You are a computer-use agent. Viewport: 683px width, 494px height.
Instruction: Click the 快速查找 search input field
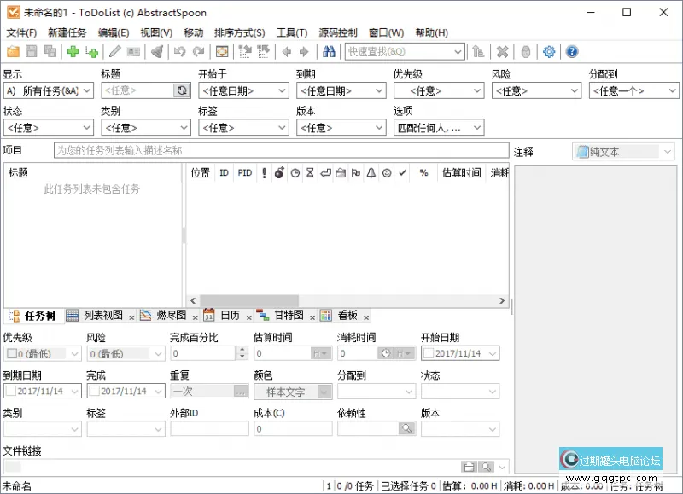[x=400, y=51]
